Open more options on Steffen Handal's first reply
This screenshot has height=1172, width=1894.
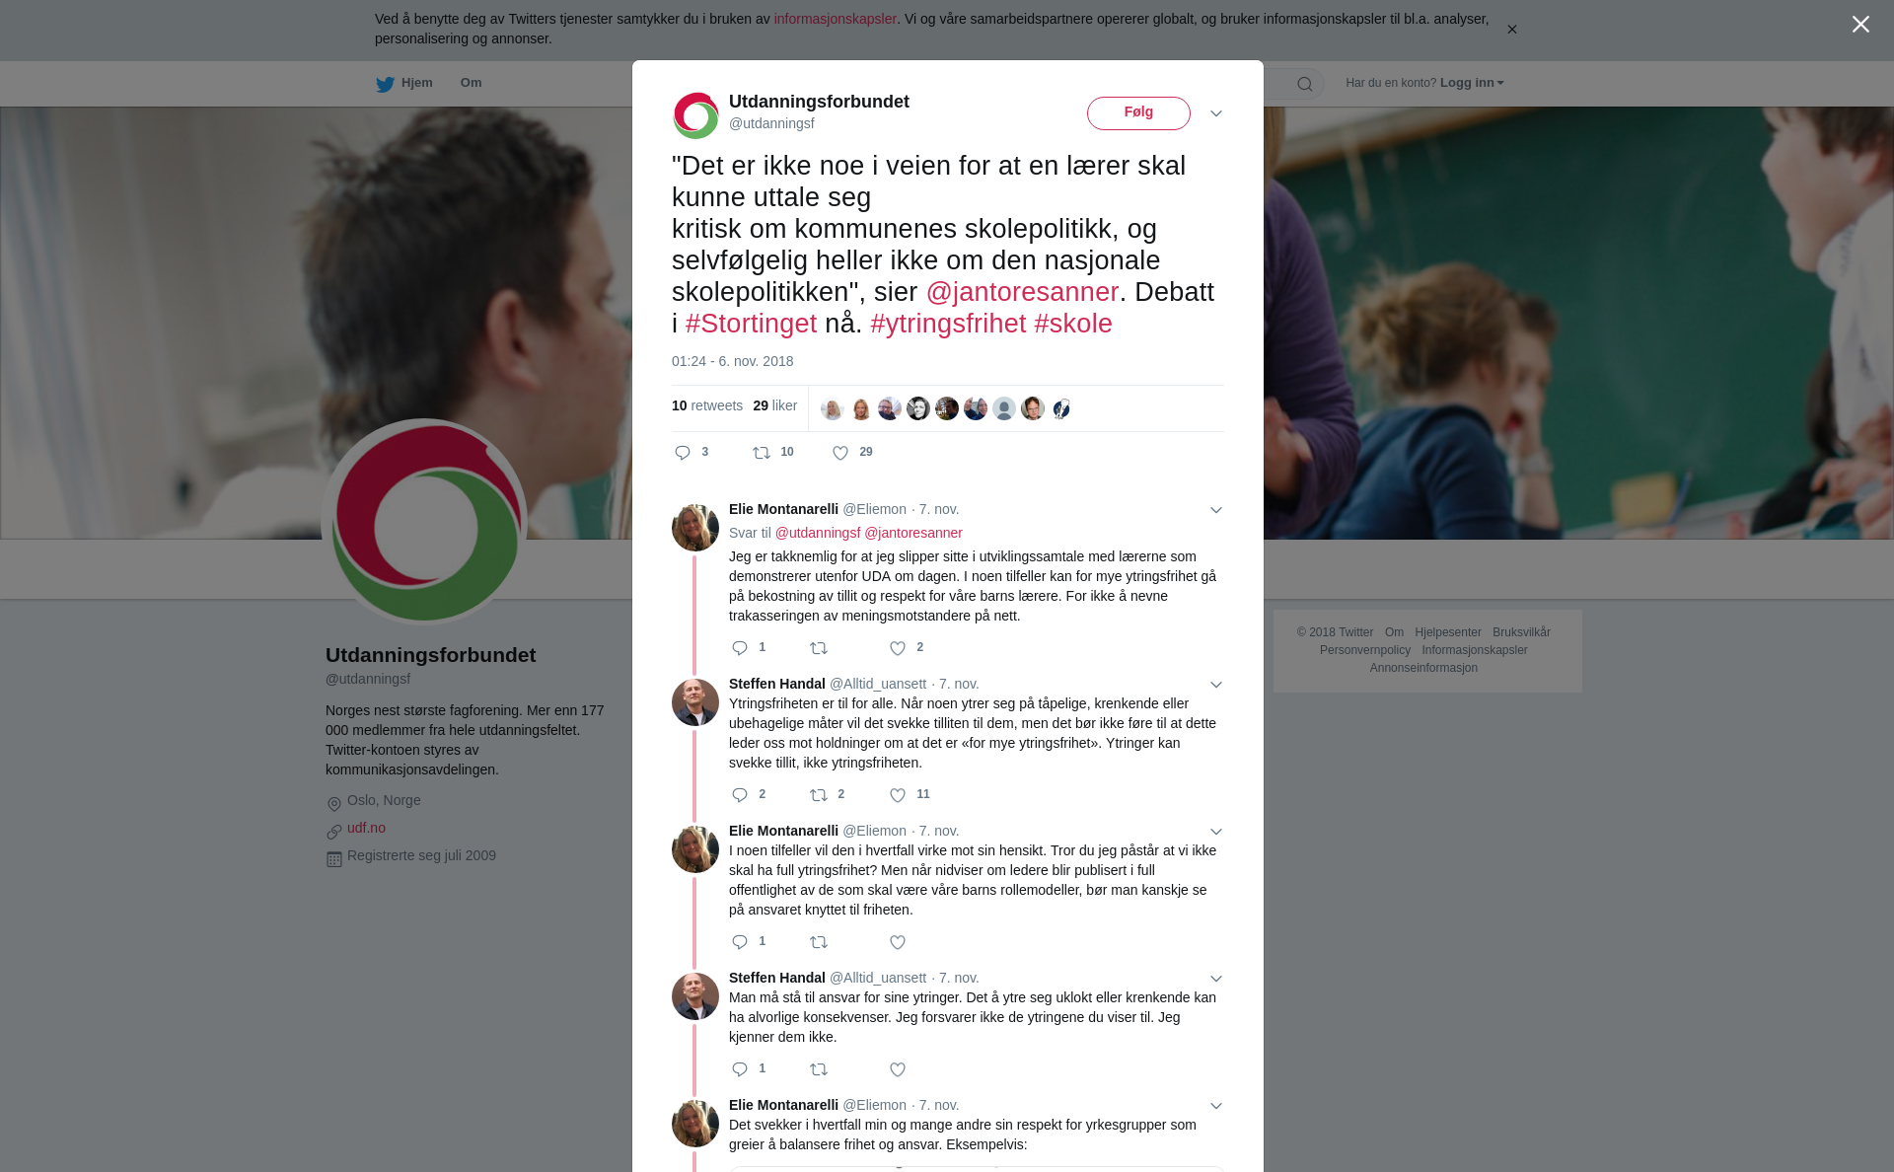tap(1216, 685)
